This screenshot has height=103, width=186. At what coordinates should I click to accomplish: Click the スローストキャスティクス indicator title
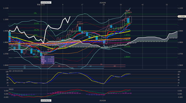click(x=16, y=71)
